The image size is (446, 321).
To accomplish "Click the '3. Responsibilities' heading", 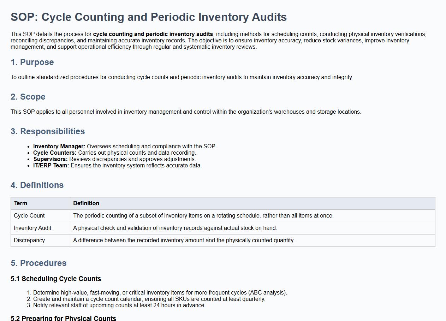I will click(48, 131).
